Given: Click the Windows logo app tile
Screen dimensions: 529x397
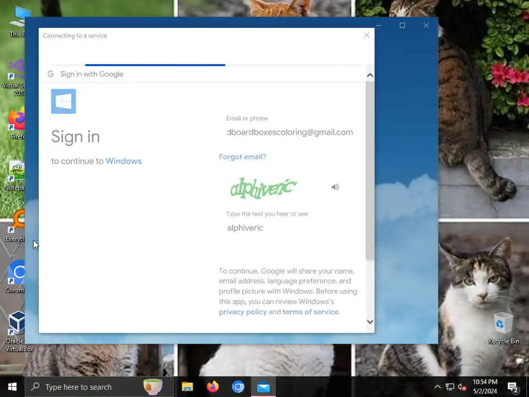Looking at the screenshot, I should click(x=64, y=101).
